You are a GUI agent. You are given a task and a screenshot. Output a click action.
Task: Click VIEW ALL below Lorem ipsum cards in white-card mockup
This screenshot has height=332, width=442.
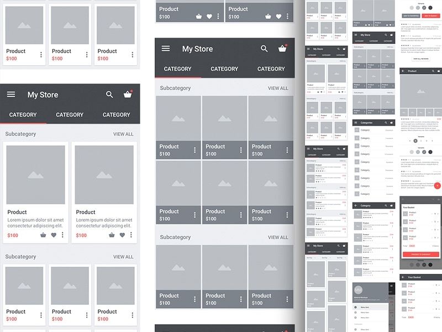pyautogui.click(x=123, y=257)
